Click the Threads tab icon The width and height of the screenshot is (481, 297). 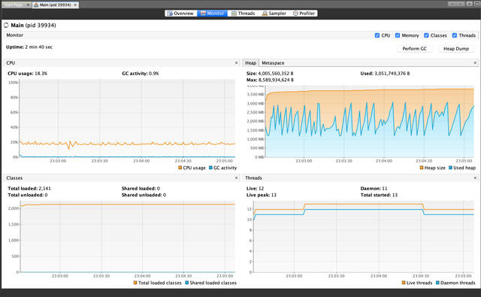(x=234, y=14)
